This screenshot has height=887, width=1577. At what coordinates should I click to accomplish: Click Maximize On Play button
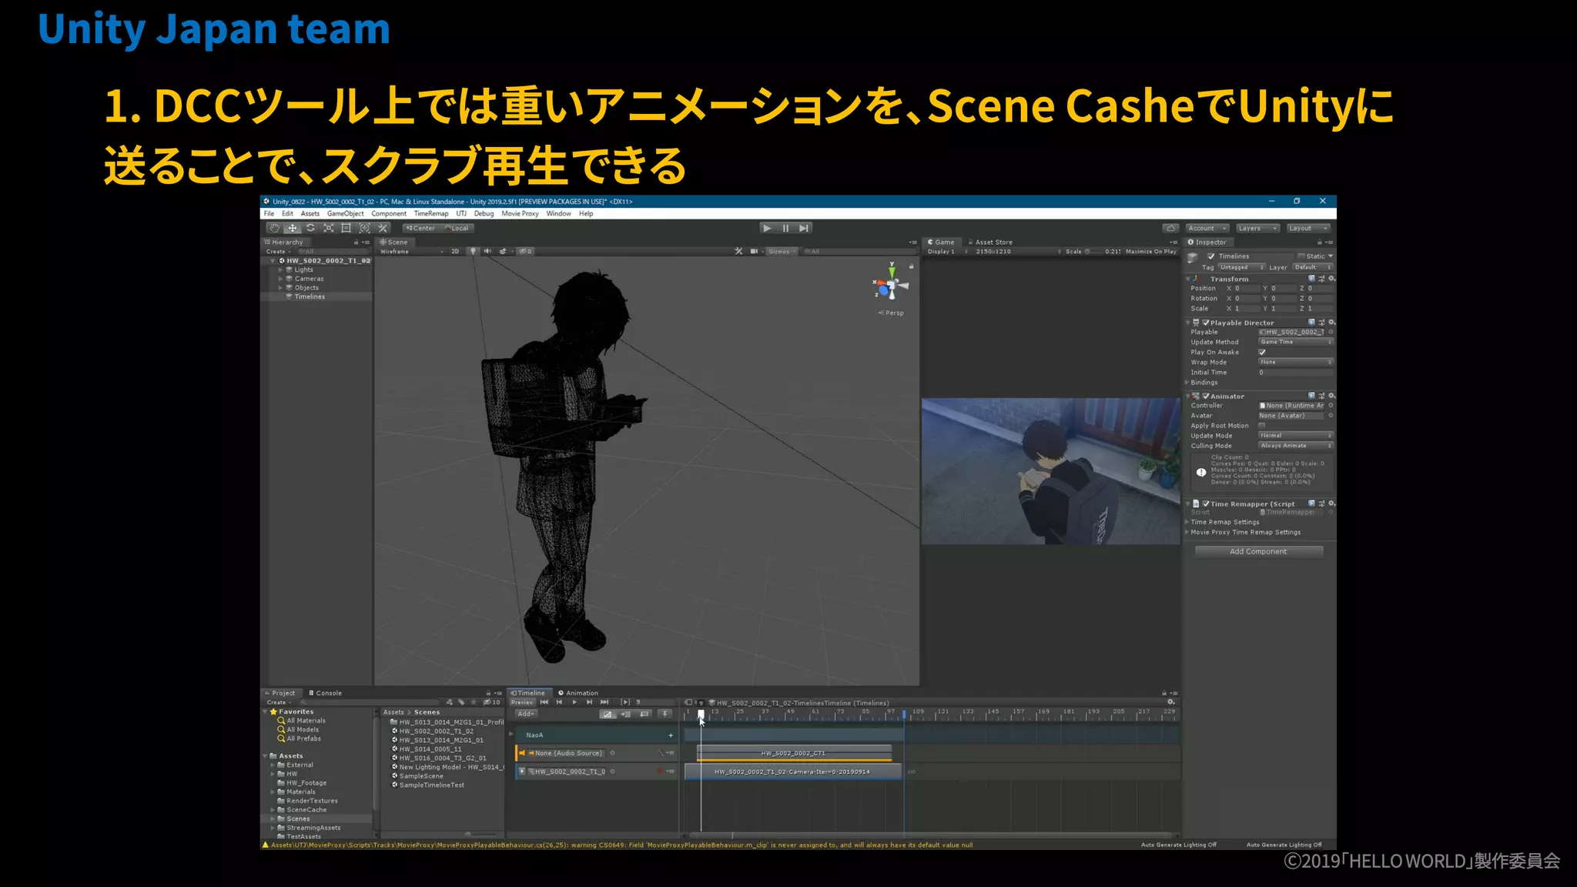click(x=1150, y=251)
